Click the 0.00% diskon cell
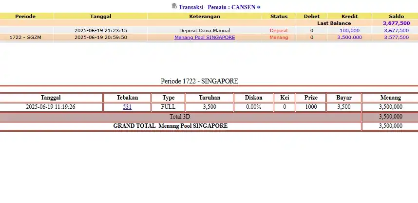The height and width of the screenshot is (203, 418). 253,107
